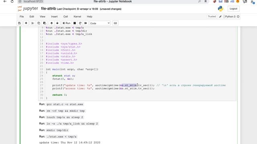The image size is (257, 144).
Task: Click the 'fstat(0, &s);' code line
Action: click(63, 79)
